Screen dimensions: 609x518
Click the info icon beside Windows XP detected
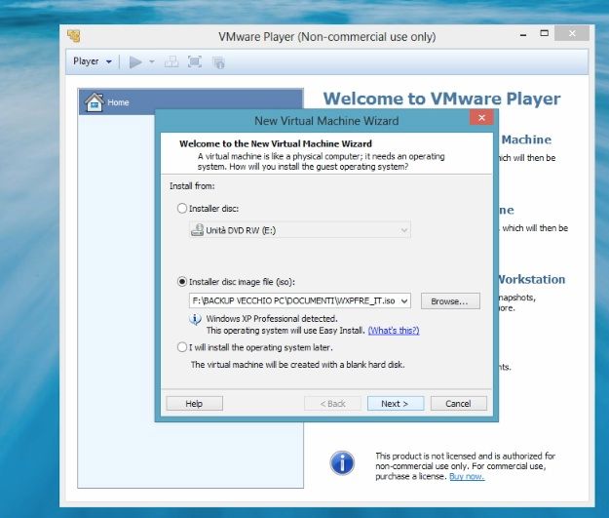click(x=195, y=319)
